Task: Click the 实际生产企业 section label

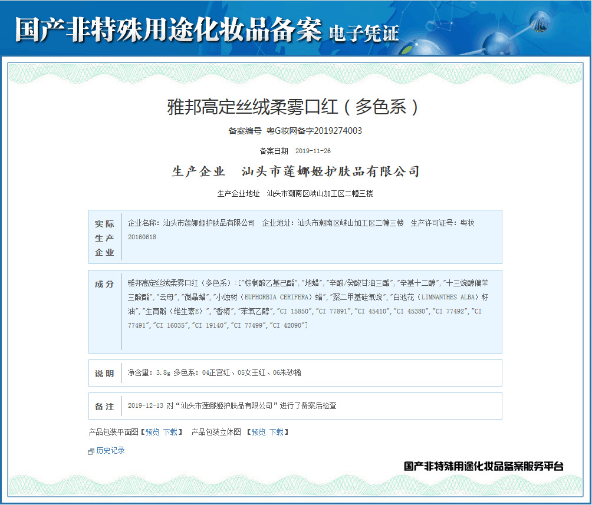Action: point(104,238)
